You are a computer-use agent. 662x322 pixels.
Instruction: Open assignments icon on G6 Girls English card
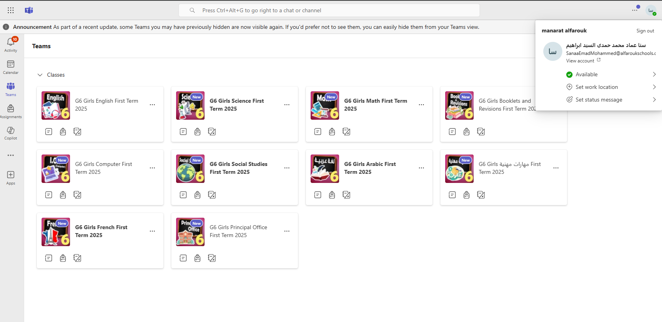pyautogui.click(x=63, y=132)
